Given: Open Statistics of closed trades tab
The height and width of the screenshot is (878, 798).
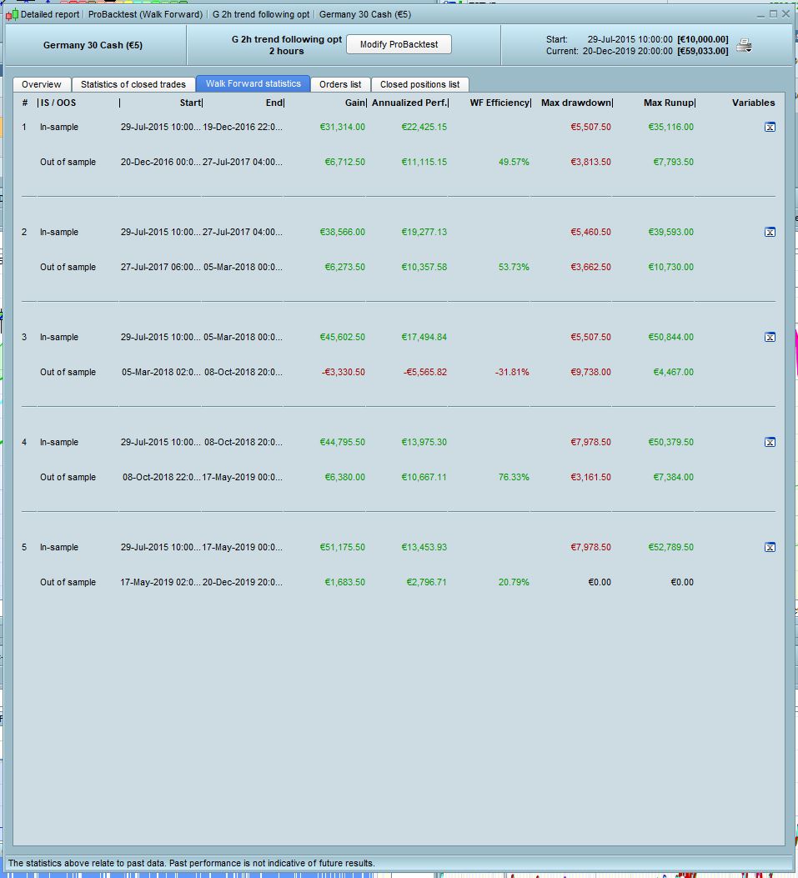Looking at the screenshot, I should [133, 84].
